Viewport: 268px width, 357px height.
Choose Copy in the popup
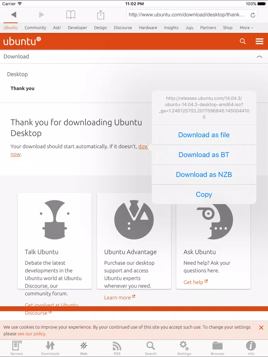tap(204, 194)
